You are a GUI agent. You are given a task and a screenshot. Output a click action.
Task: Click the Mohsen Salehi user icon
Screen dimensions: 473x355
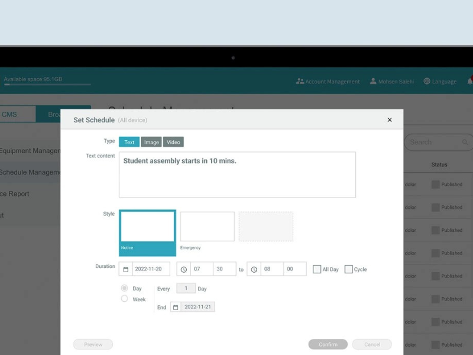click(x=373, y=82)
